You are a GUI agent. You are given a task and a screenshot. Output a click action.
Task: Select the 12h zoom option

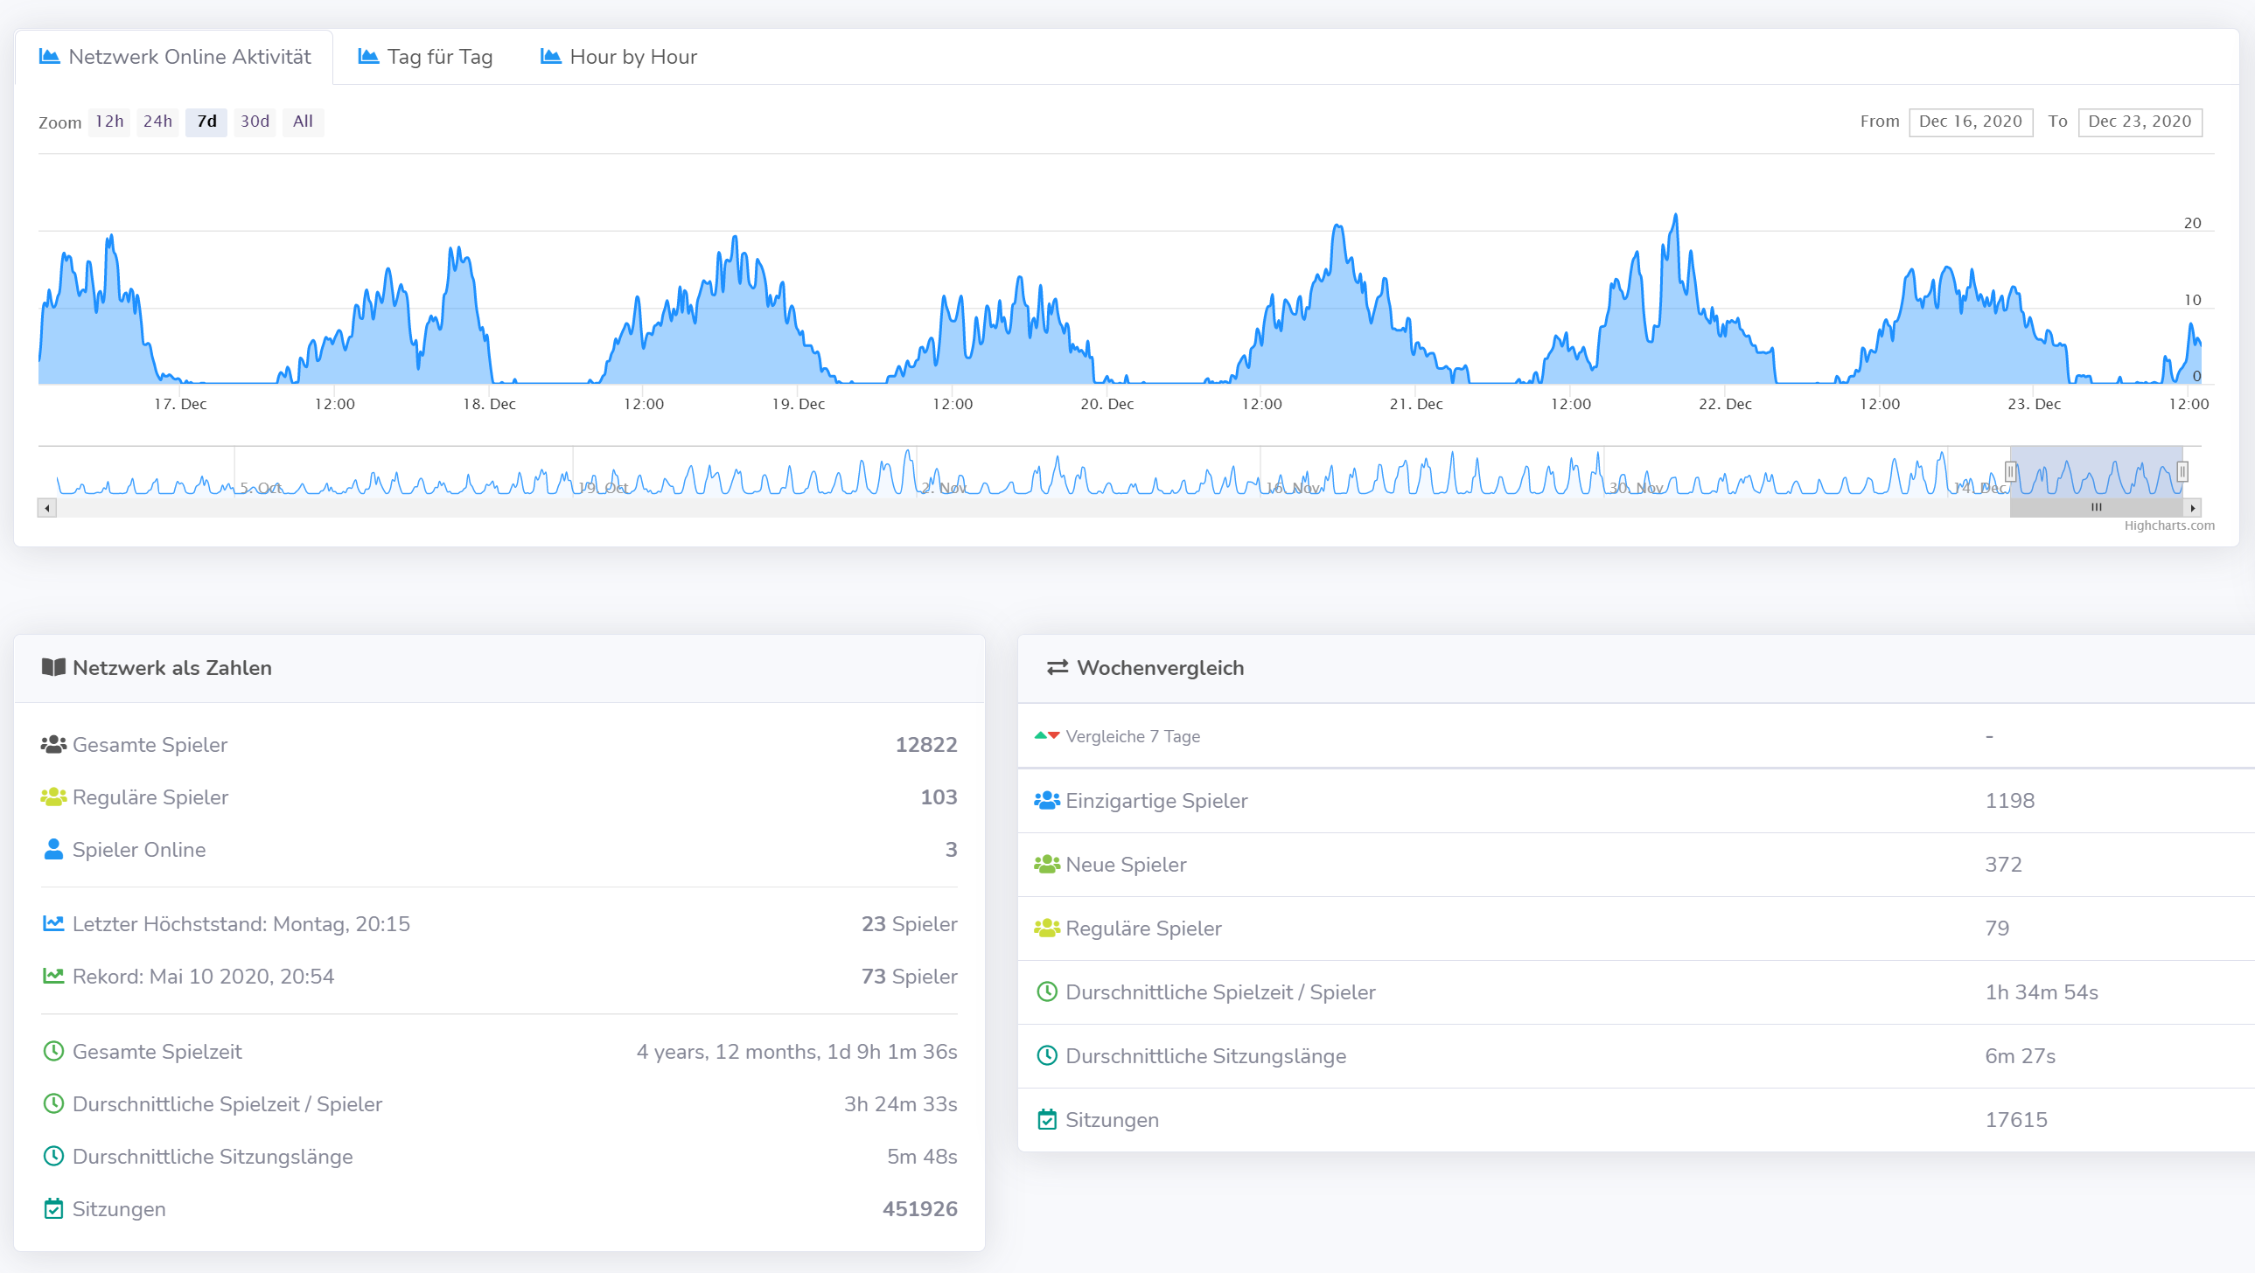[108, 122]
